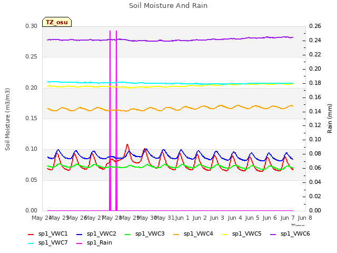Image resolution: width=337 pixels, height=253 pixels.
Task: Select the sp1_VWC5 legend label
Action: pyautogui.click(x=247, y=234)
